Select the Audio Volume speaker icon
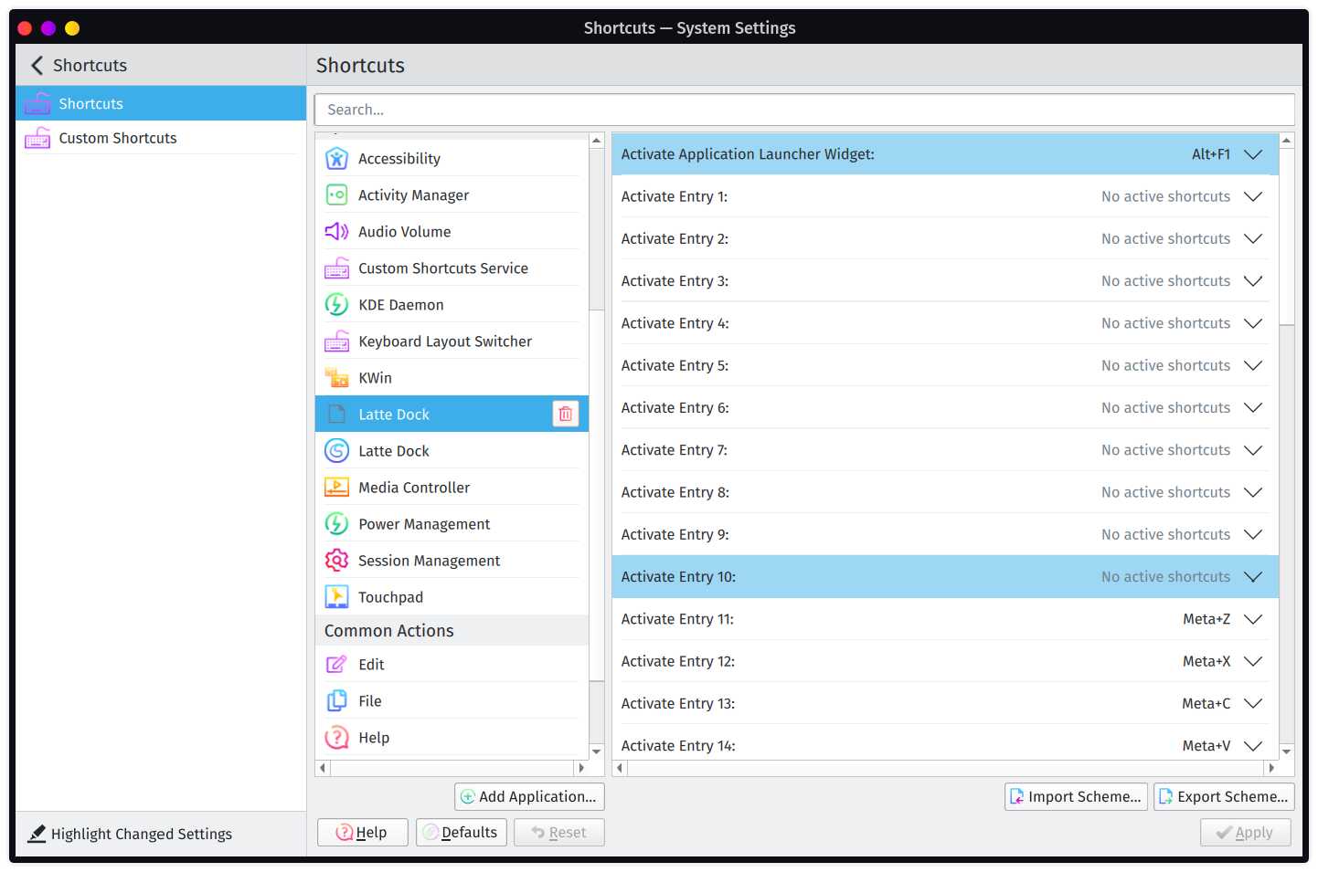 point(336,232)
